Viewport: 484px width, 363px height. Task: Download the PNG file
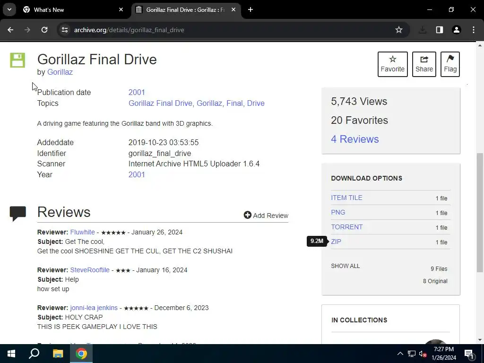(x=338, y=212)
